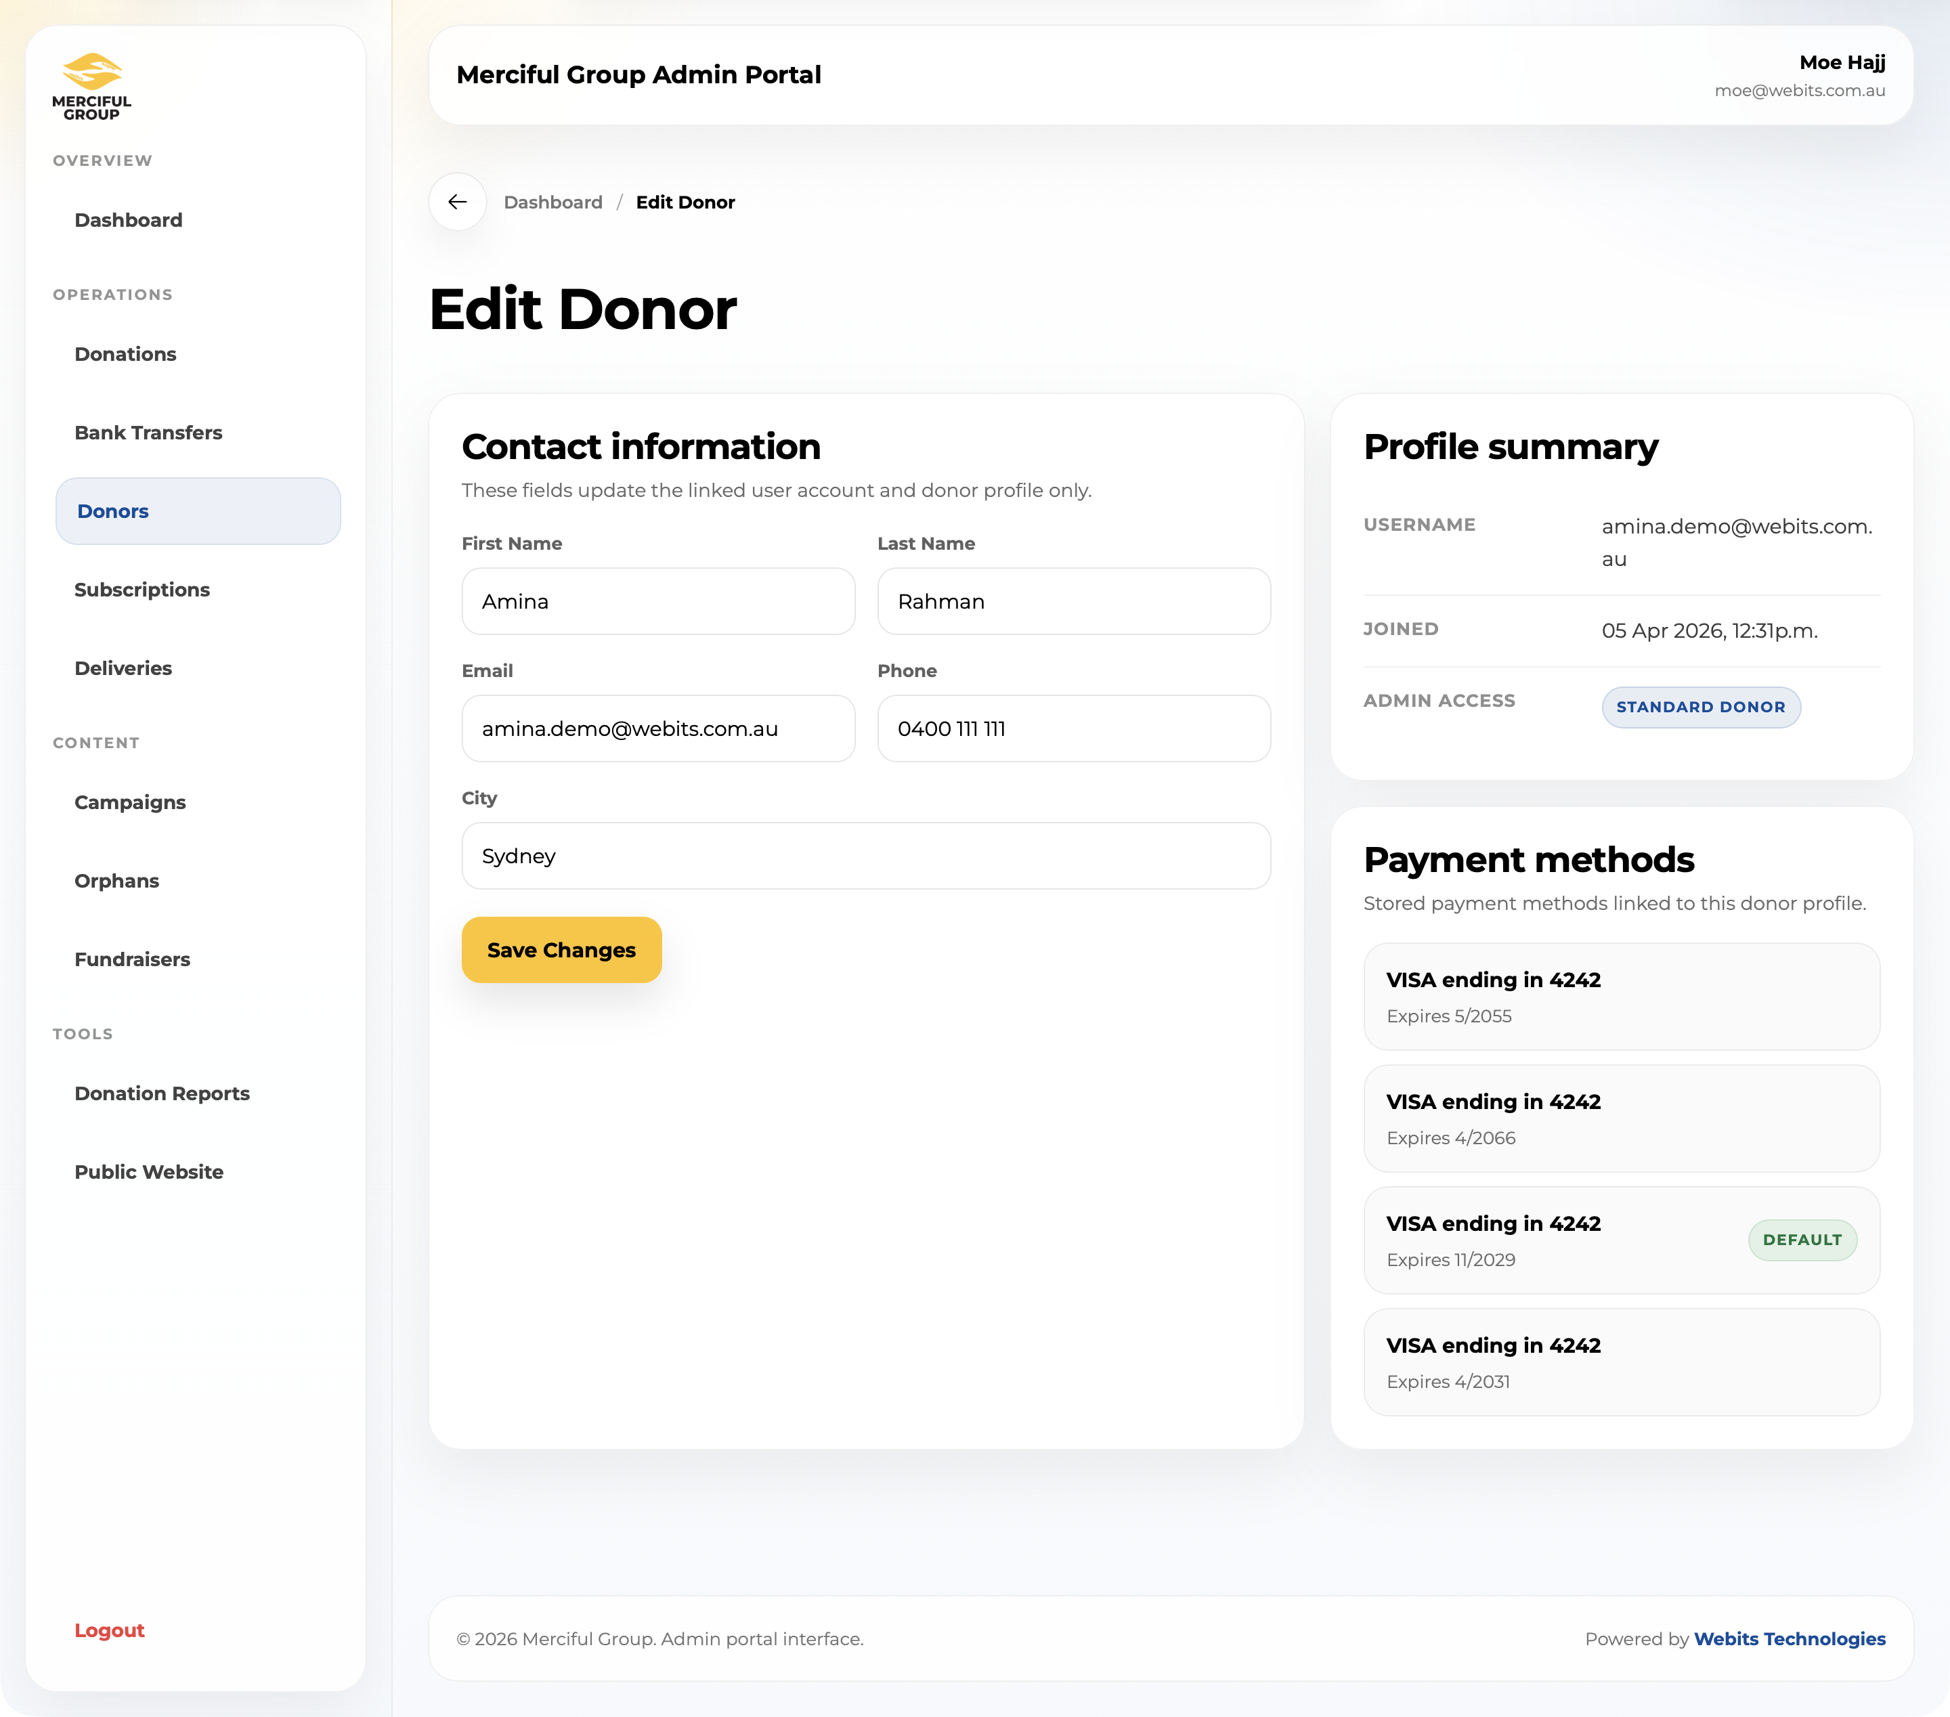Click Dashboard breadcrumb link
This screenshot has height=1717, width=1950.
point(553,202)
